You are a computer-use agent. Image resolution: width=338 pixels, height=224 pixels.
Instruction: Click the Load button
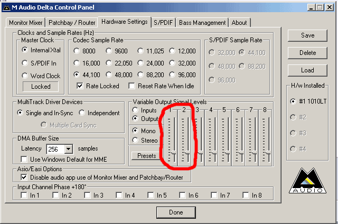307,70
